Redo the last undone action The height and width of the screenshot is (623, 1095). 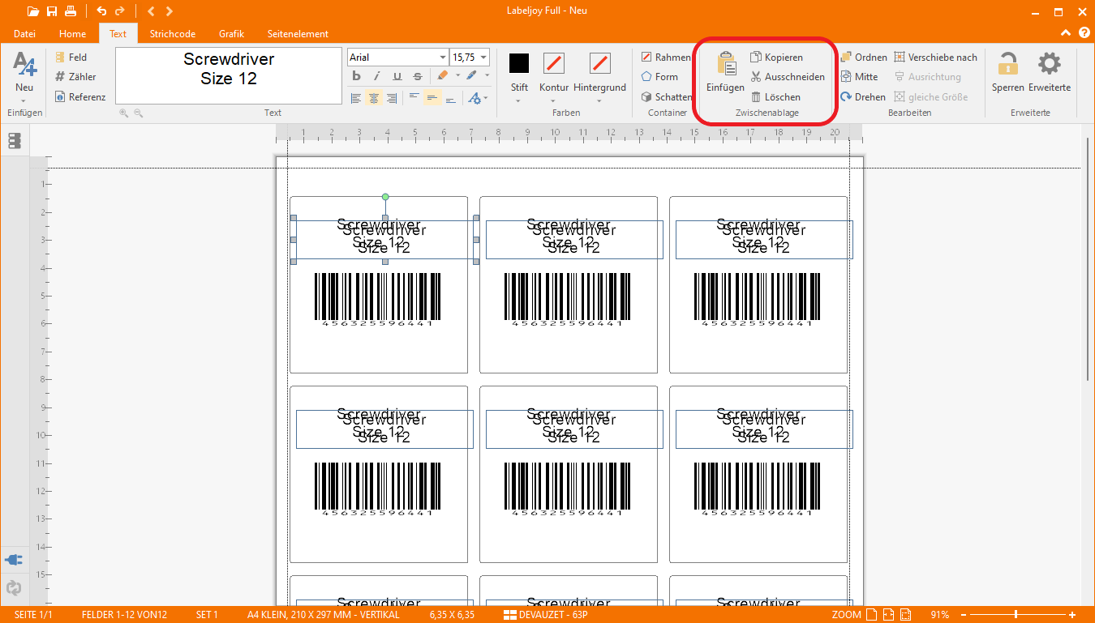click(x=120, y=11)
